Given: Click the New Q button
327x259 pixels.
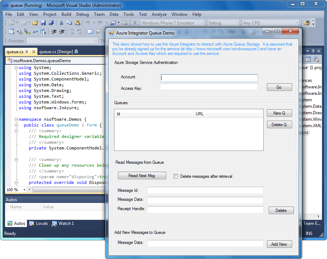Looking at the screenshot, I should pos(279,113).
